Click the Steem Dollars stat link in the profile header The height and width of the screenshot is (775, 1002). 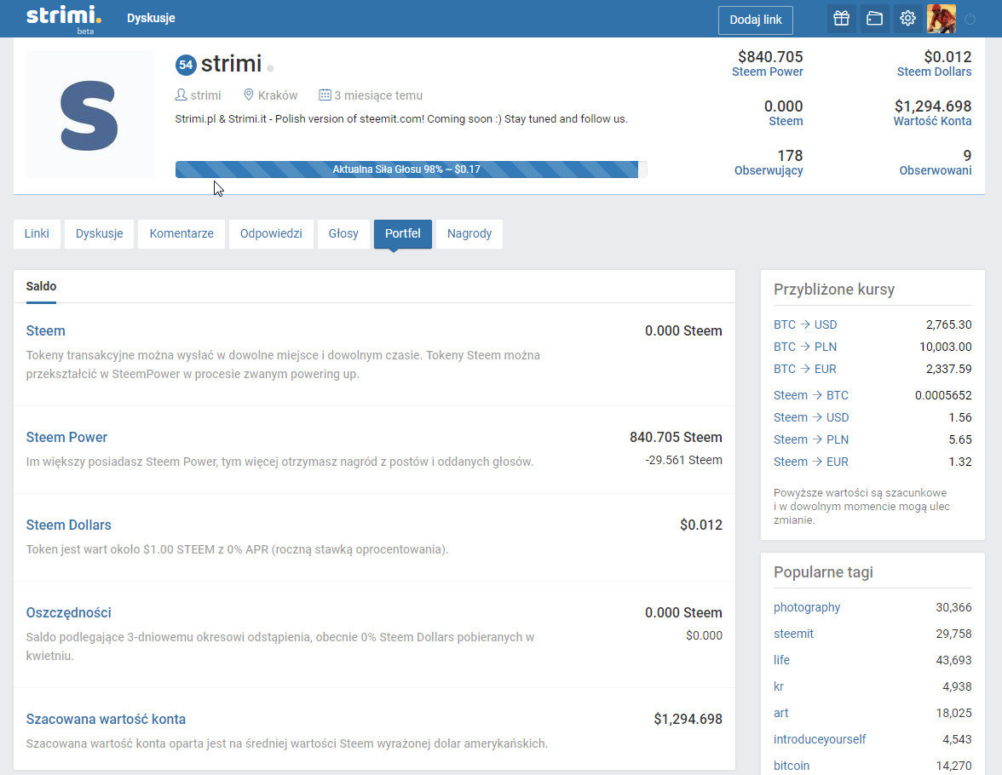[934, 72]
